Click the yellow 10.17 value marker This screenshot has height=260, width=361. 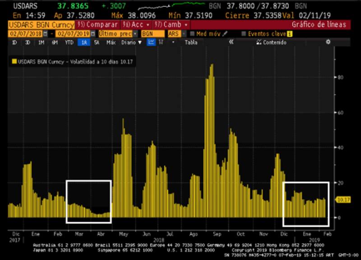[x=344, y=199]
